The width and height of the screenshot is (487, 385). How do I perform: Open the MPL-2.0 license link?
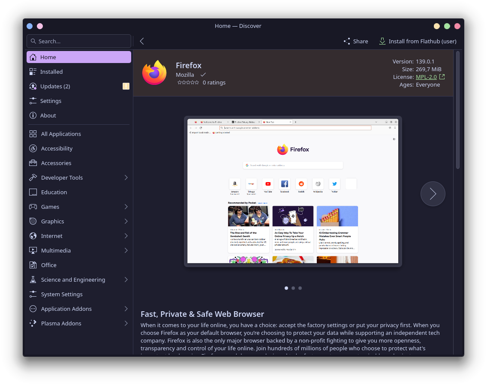(427, 77)
